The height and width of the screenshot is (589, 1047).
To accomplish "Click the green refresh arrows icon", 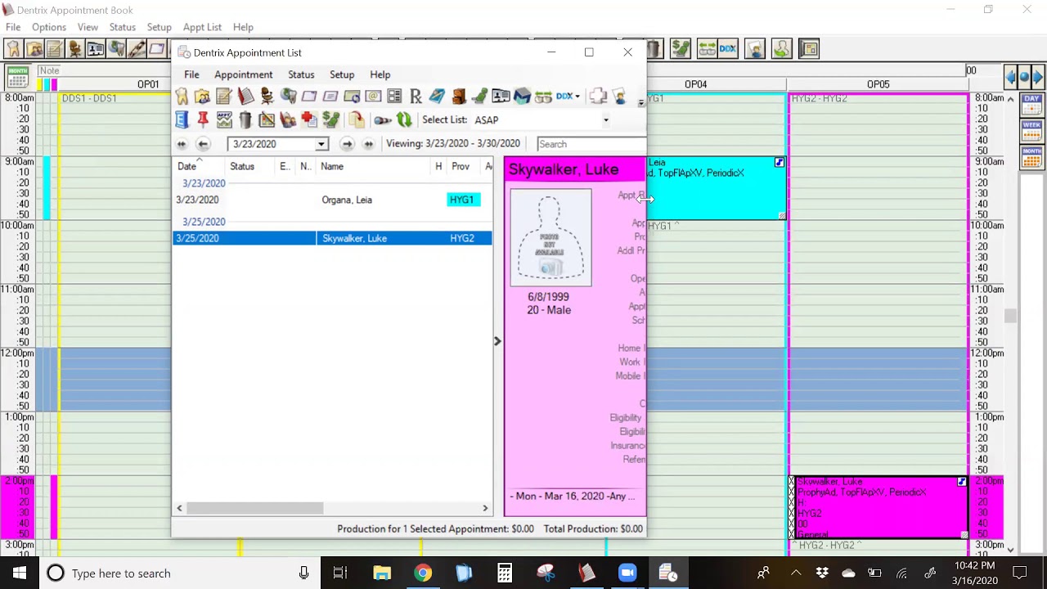I will 404,120.
